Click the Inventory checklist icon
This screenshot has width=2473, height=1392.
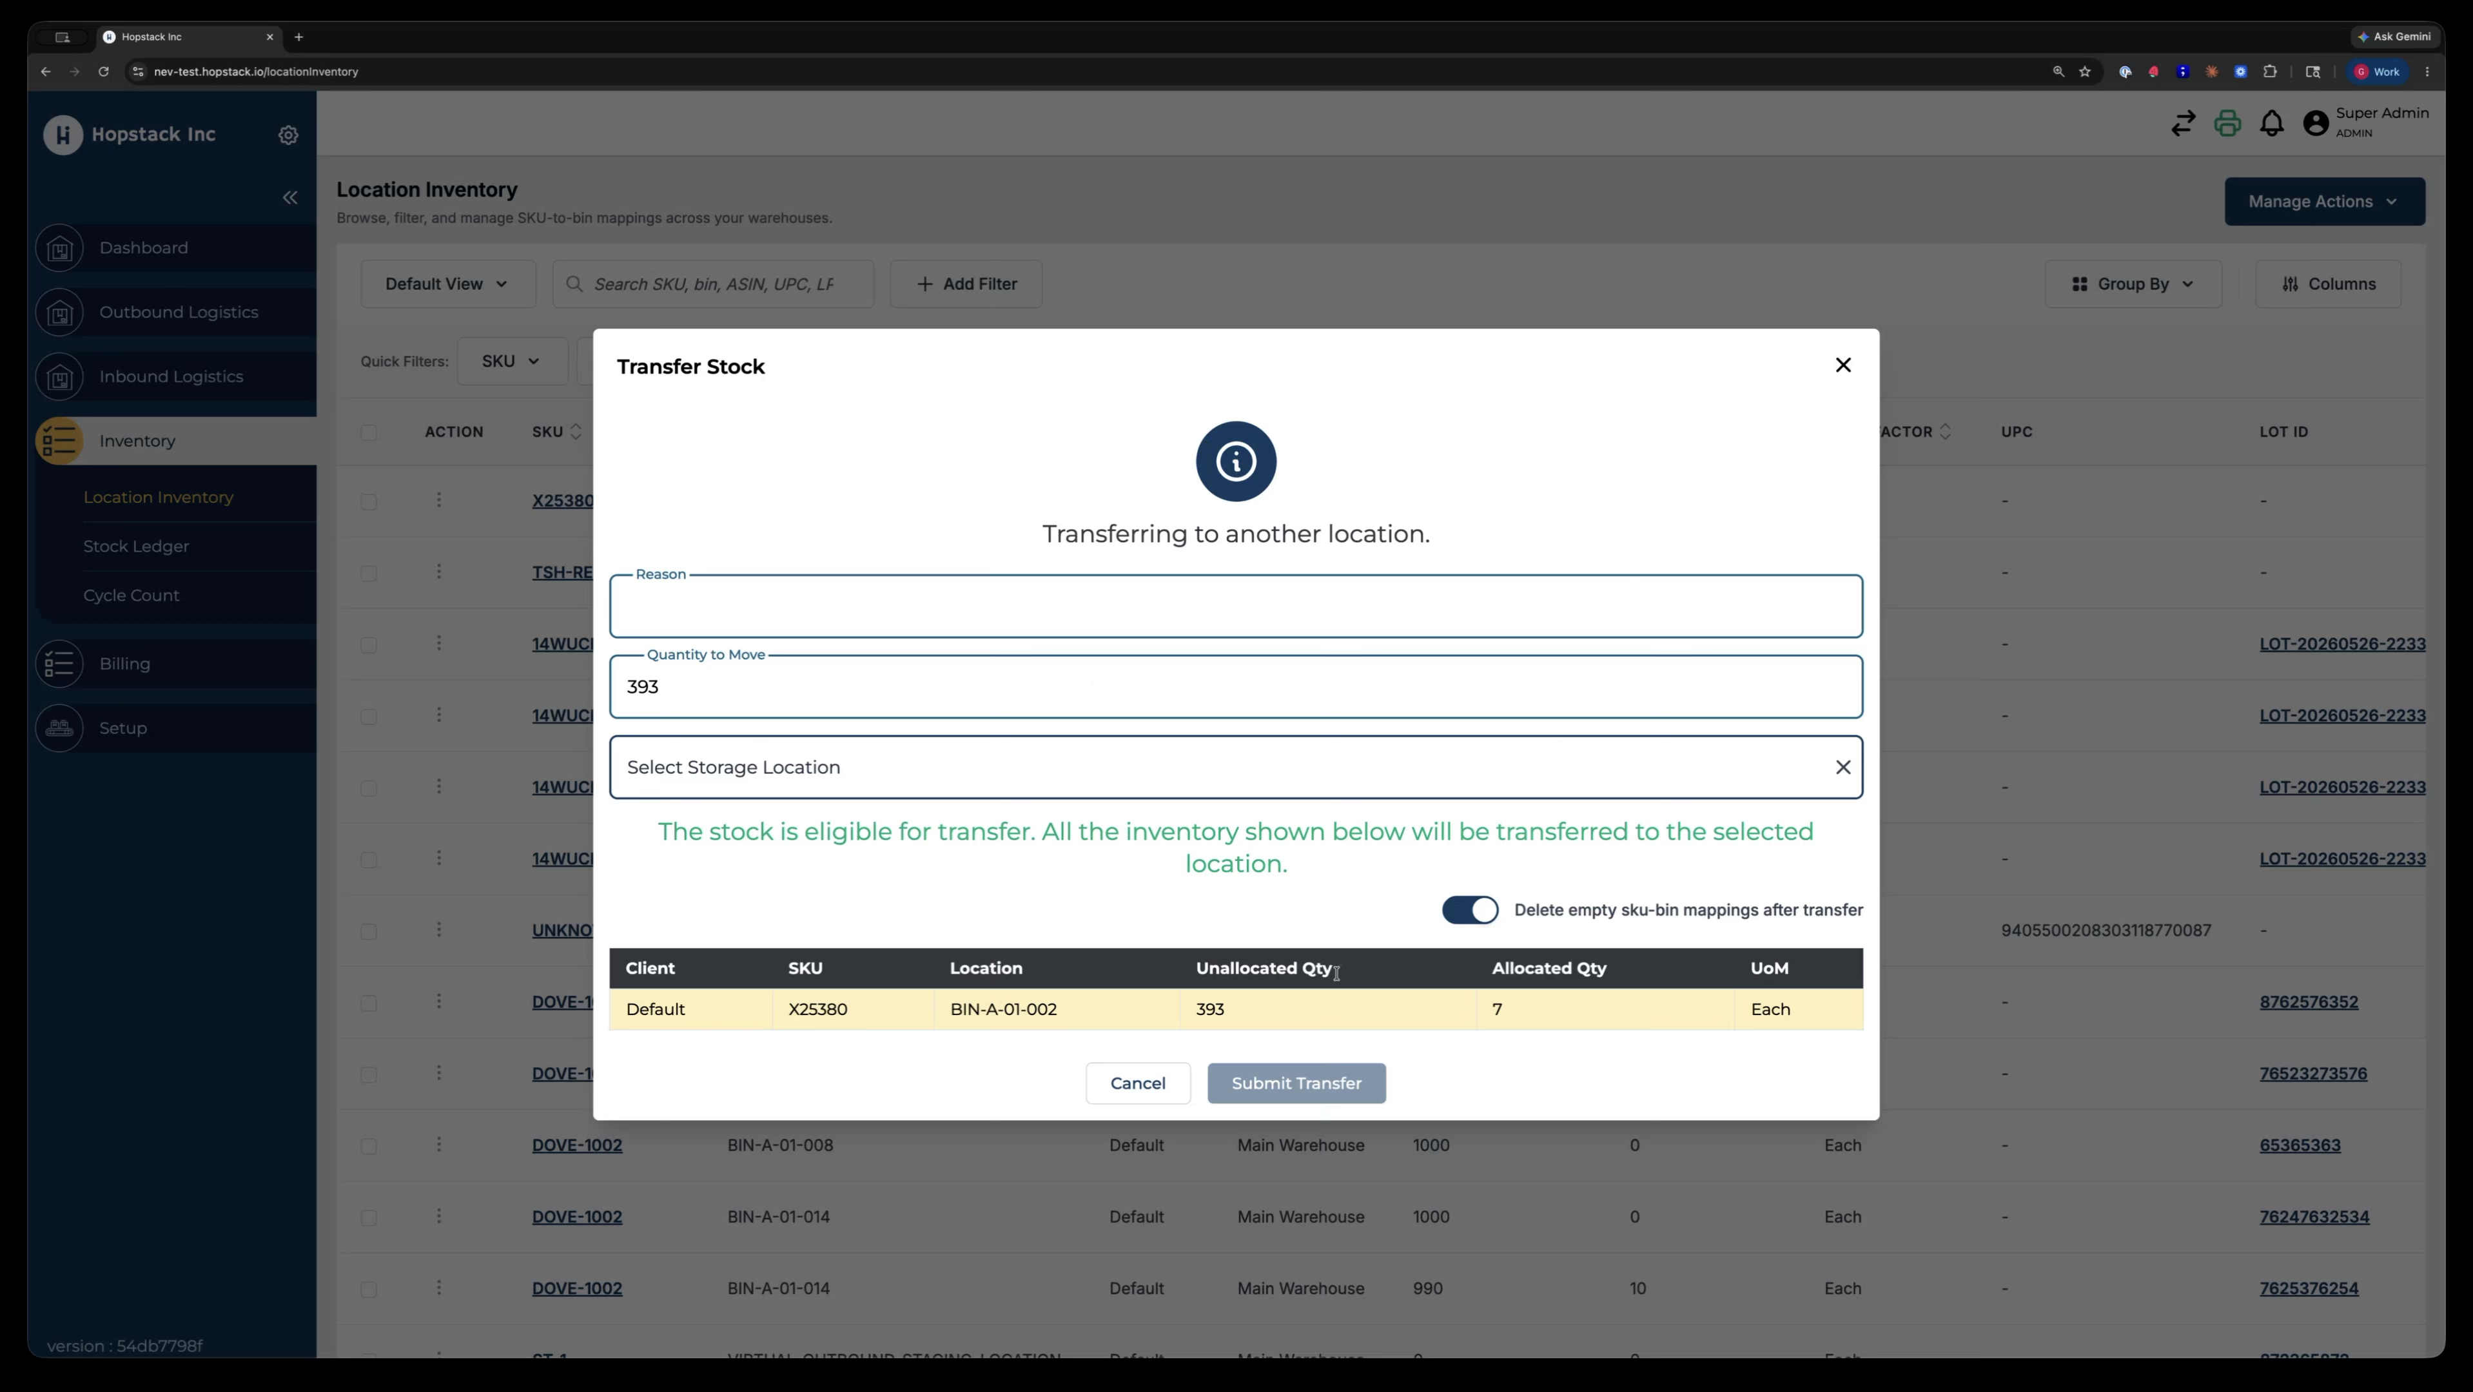(x=59, y=441)
